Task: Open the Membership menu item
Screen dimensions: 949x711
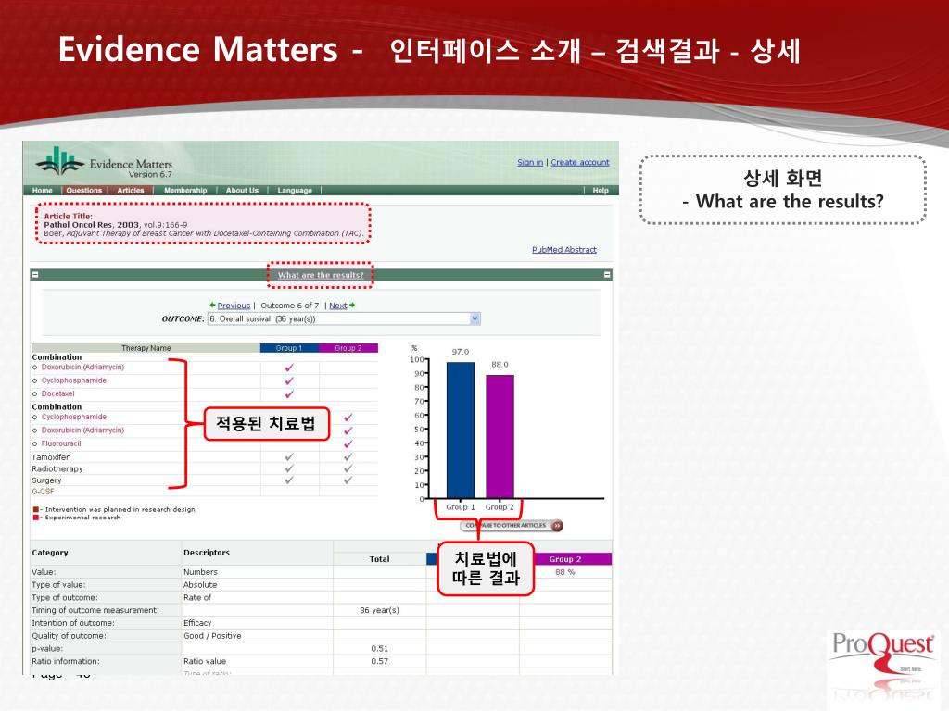Action: click(x=185, y=191)
